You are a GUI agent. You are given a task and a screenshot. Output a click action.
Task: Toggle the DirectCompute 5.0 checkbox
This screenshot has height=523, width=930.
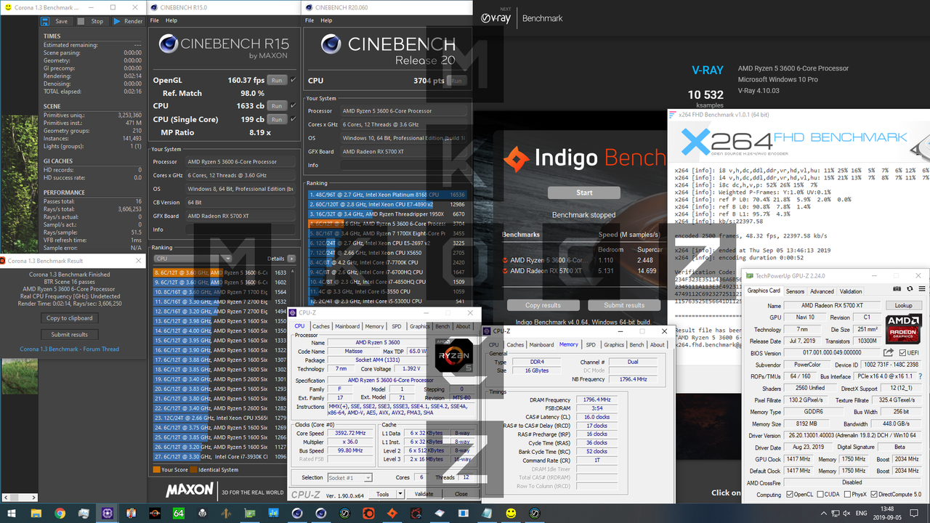click(x=875, y=495)
